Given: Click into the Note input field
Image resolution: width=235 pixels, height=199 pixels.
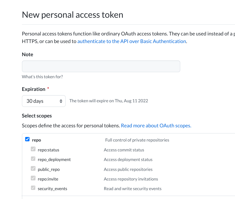Looking at the screenshot, I should click(x=101, y=66).
